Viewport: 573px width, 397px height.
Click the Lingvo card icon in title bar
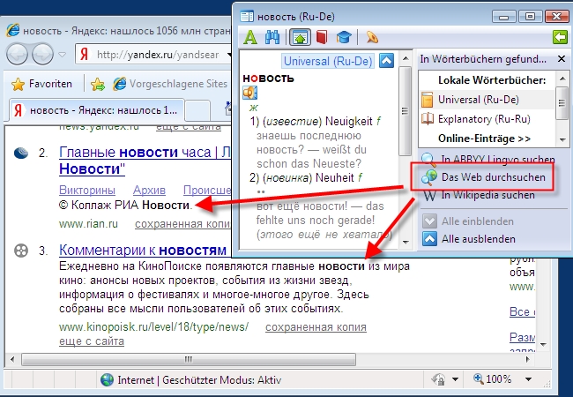247,17
